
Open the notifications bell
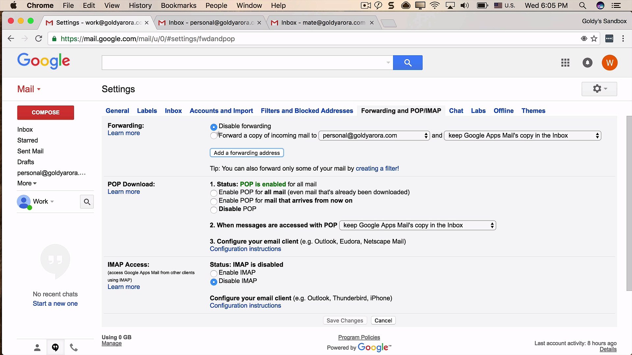(x=587, y=62)
